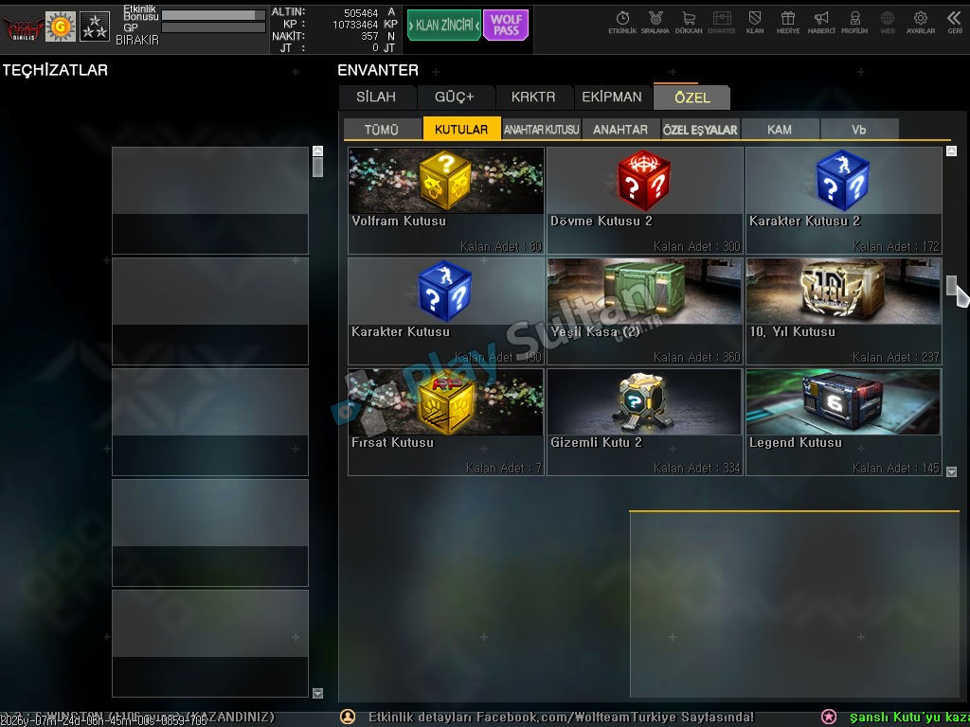Image resolution: width=970 pixels, height=727 pixels.
Task: Click the Şanslı Kutu green ticker text
Action: pyautogui.click(x=909, y=718)
